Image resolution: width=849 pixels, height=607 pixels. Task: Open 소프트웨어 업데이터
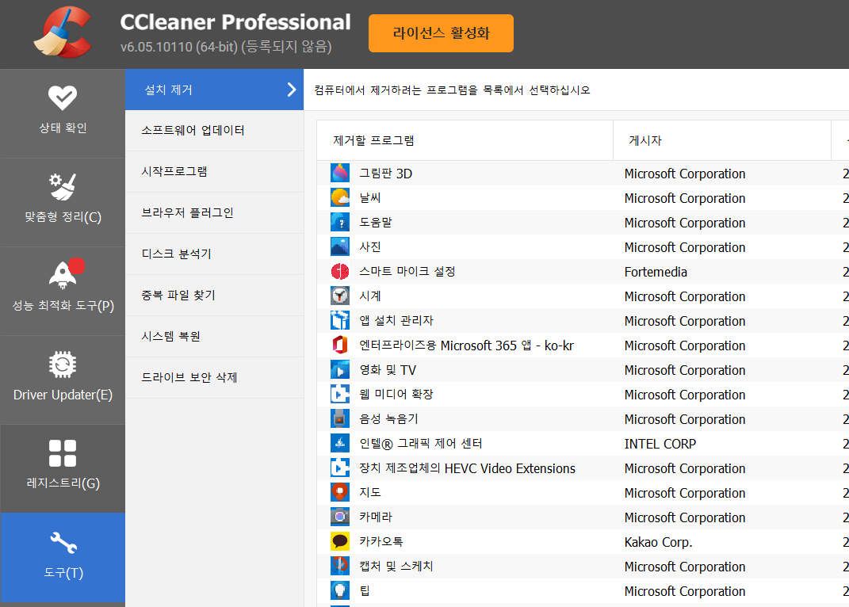point(214,131)
